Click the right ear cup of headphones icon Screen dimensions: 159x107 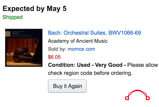tap(148, 98)
